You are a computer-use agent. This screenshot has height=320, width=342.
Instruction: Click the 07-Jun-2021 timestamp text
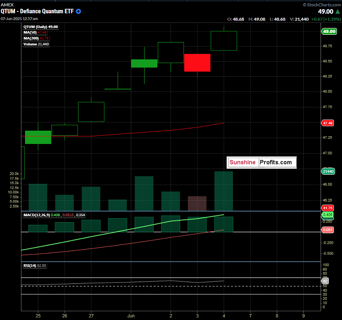[x=19, y=19]
